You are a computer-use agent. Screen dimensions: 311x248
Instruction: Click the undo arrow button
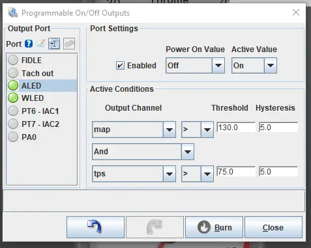(x=95, y=227)
